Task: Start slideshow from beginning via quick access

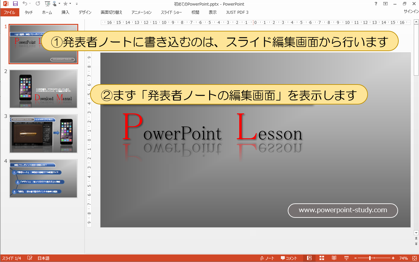Action: (47, 4)
